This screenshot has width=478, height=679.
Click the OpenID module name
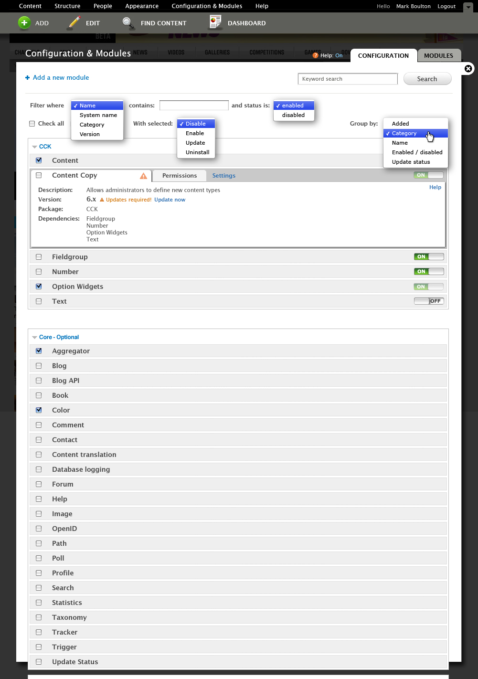64,529
